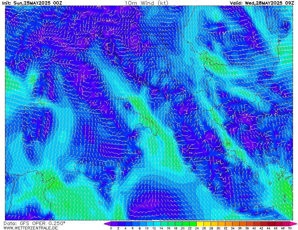Click the legend scale label '14'
This screenshot has height=230, width=298.
coord(161,228)
